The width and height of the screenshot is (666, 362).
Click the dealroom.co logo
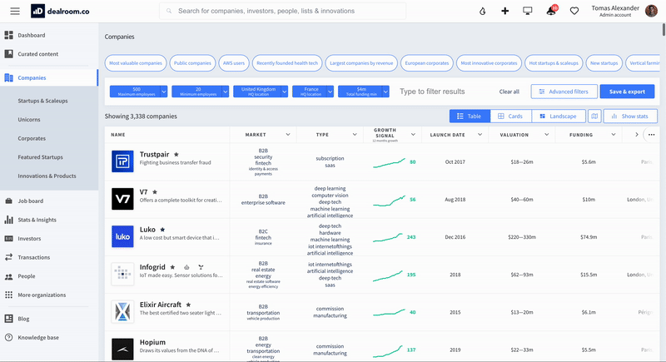[60, 11]
